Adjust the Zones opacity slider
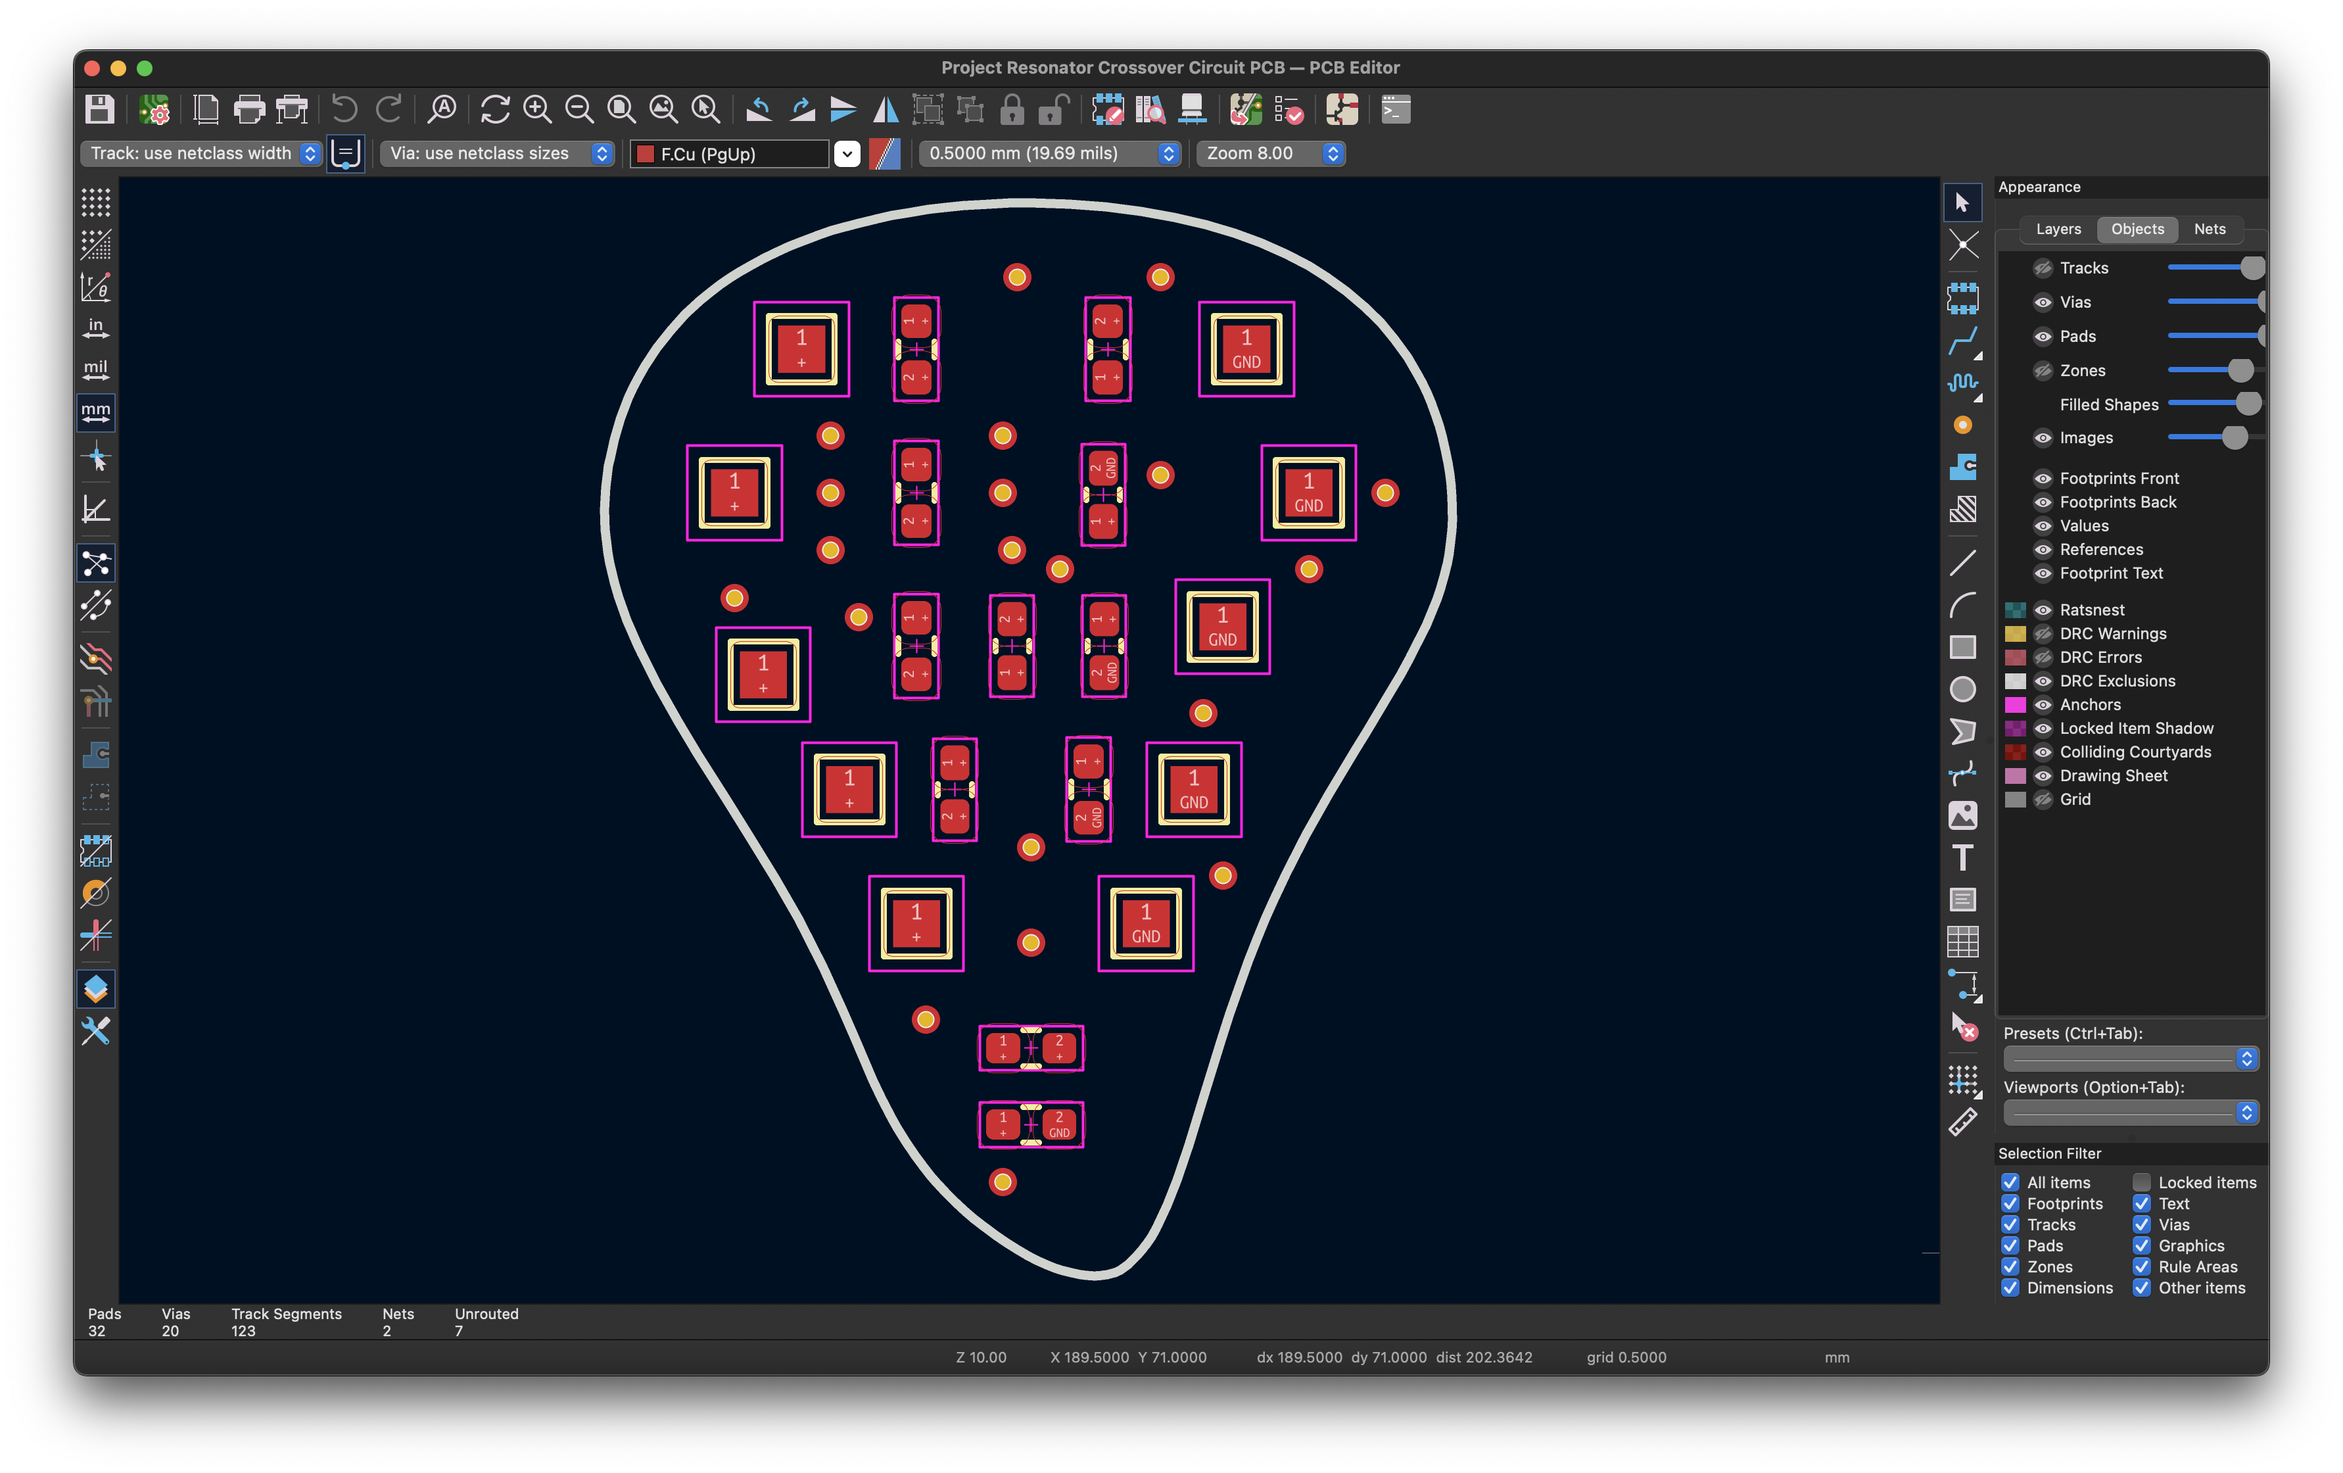The width and height of the screenshot is (2343, 1473). pyautogui.click(x=2241, y=370)
